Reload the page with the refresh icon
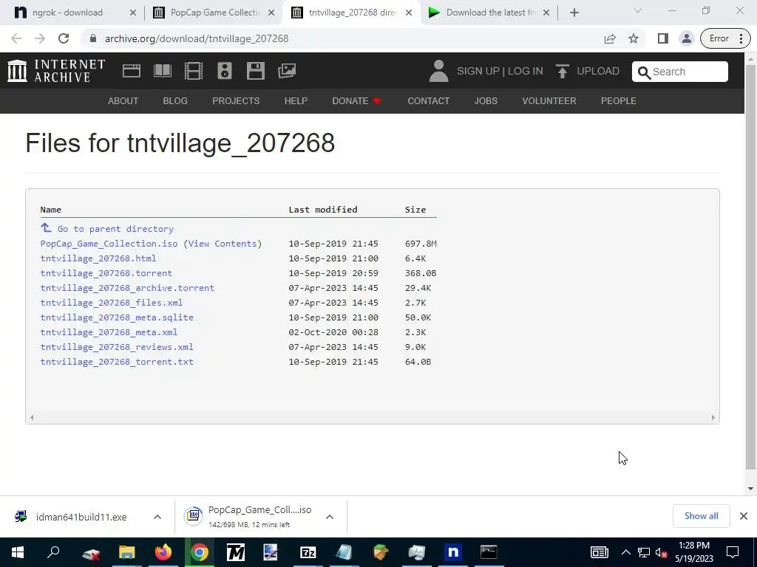 pos(64,38)
